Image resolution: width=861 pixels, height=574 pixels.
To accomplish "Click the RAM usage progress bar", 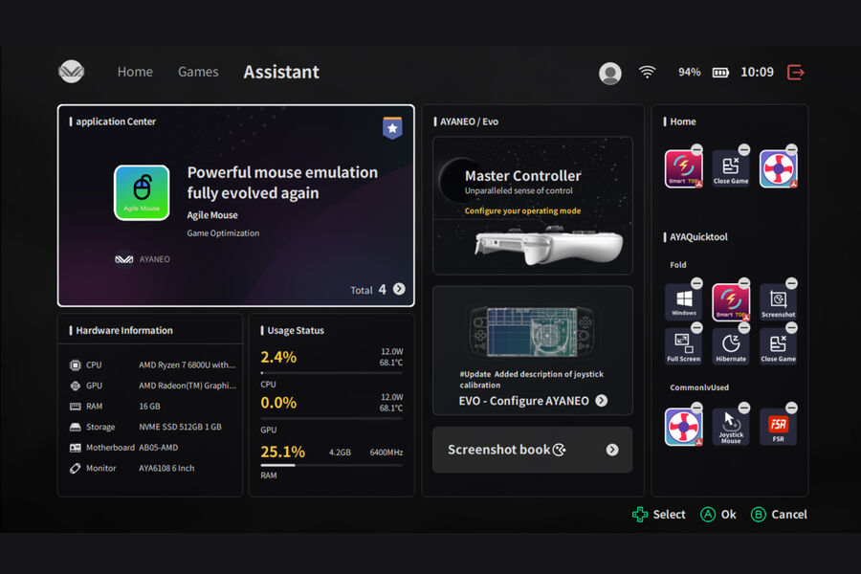I will (331, 465).
